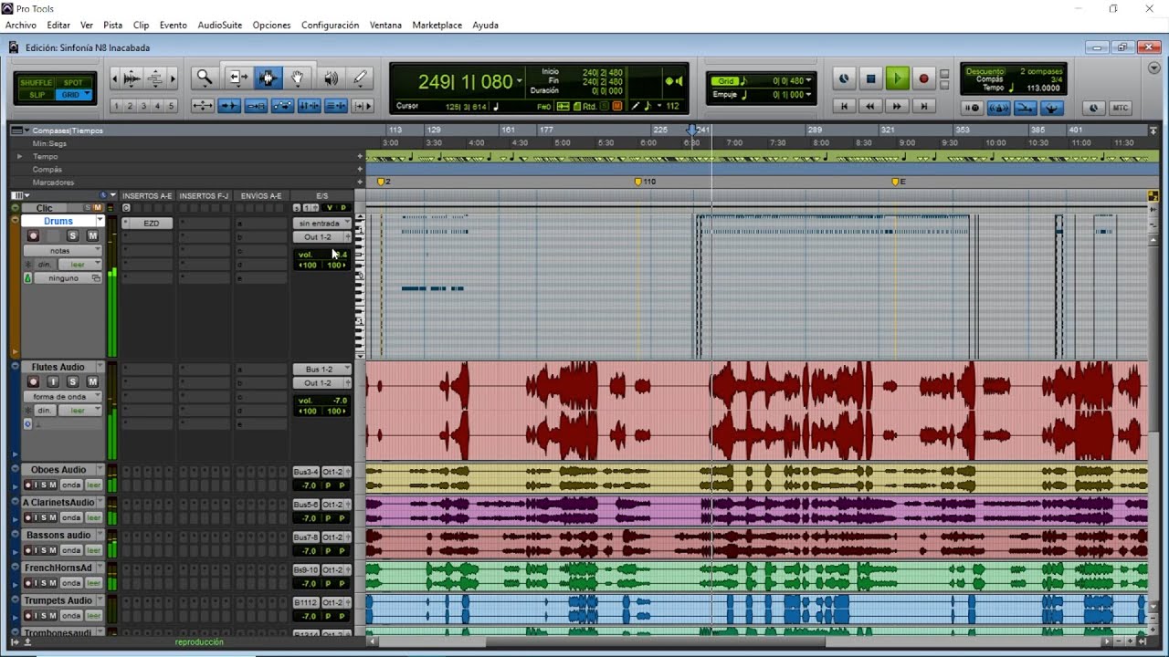Click the green Play button
The image size is (1169, 657).
point(897,79)
